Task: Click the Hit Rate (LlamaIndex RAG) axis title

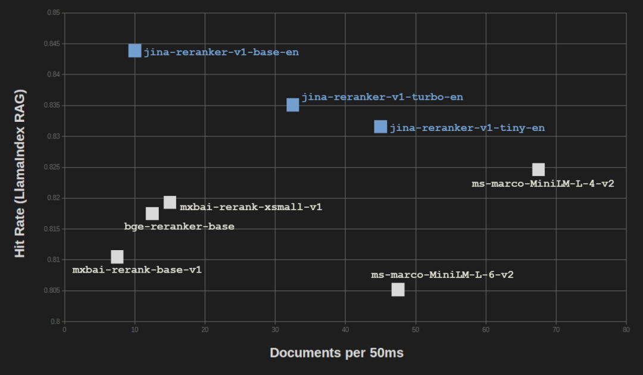Action: (20, 173)
